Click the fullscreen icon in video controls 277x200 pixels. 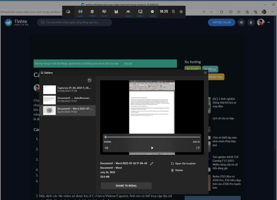pyautogui.click(x=198, y=148)
